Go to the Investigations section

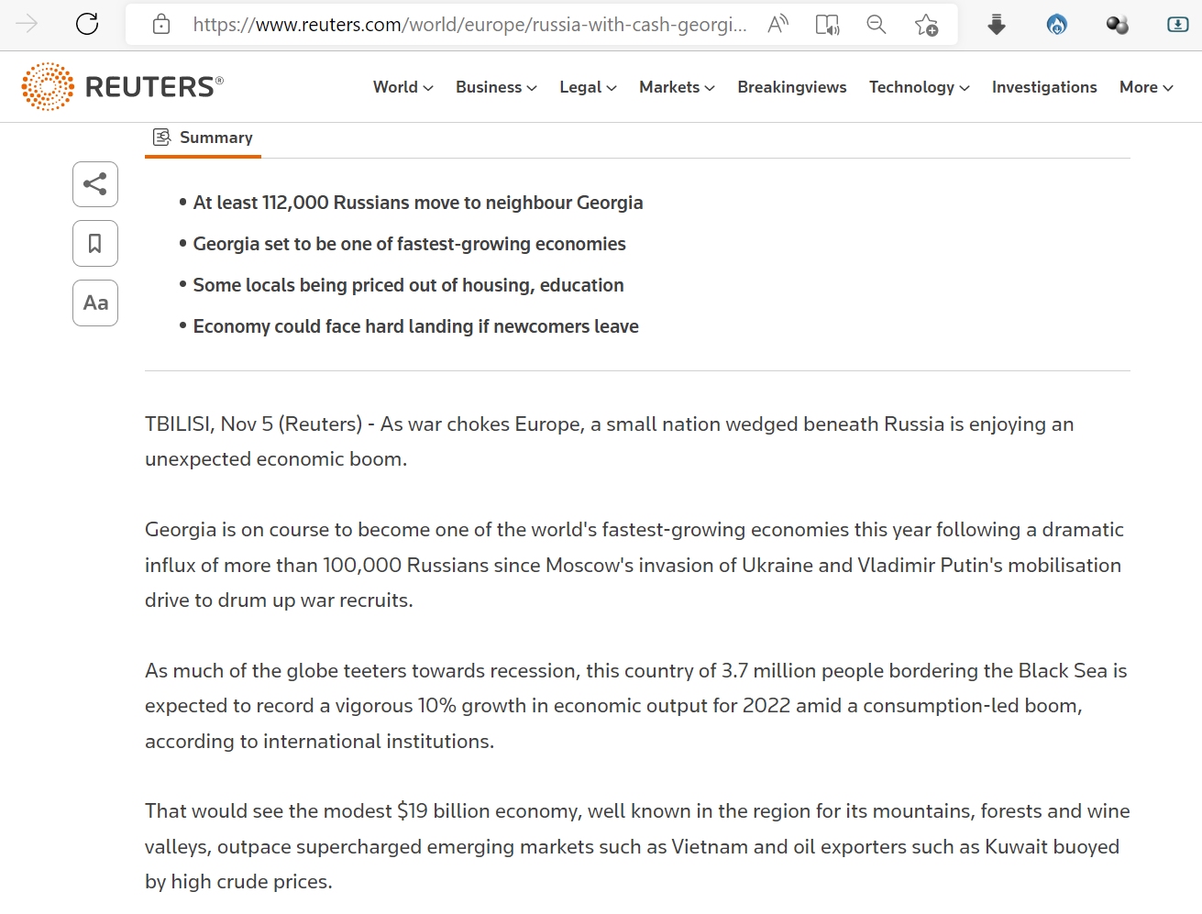pyautogui.click(x=1044, y=87)
